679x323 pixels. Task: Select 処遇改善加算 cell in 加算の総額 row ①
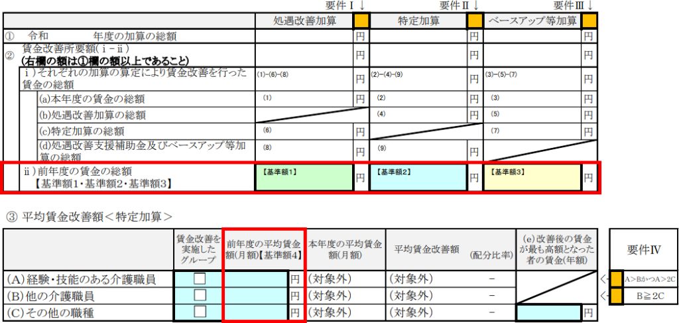coord(304,36)
